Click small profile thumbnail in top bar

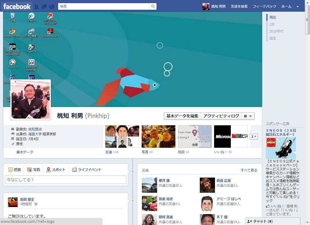pos(206,6)
